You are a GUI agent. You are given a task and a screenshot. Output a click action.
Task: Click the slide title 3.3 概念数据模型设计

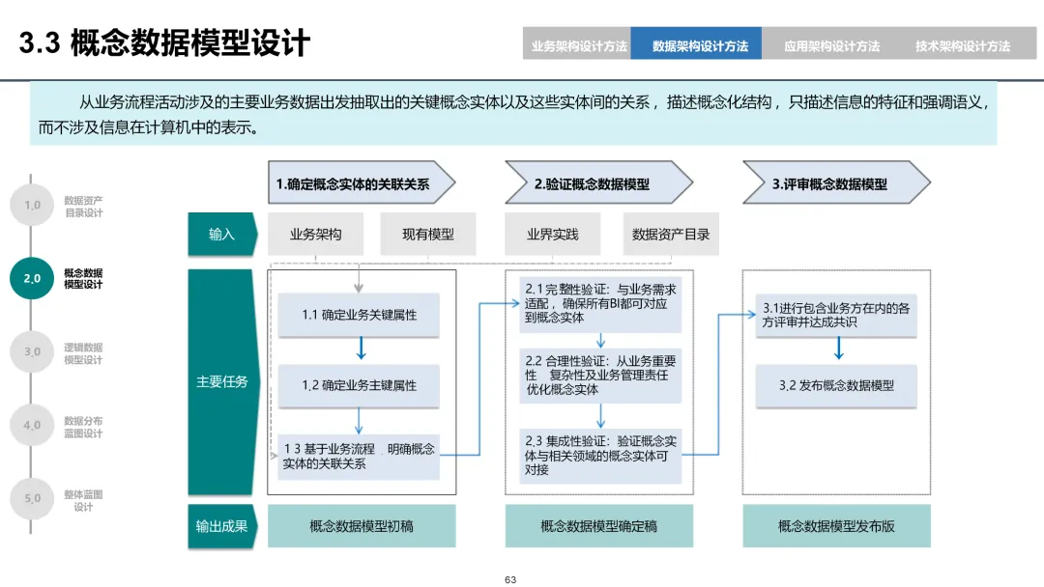pos(164,43)
